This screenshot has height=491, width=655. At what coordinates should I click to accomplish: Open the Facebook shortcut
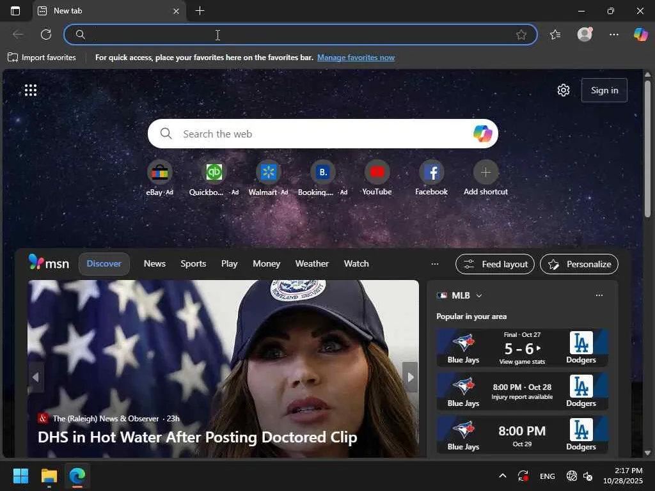coord(431,178)
